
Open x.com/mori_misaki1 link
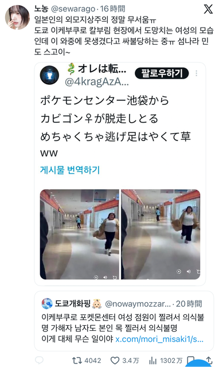coord(159,339)
